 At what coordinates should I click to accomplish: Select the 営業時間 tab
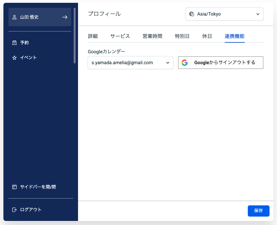[152, 36]
